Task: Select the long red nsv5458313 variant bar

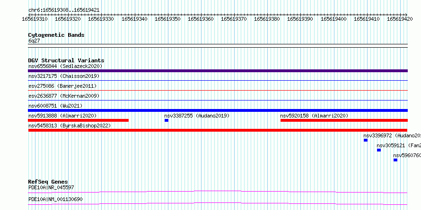Action: pos(218,130)
